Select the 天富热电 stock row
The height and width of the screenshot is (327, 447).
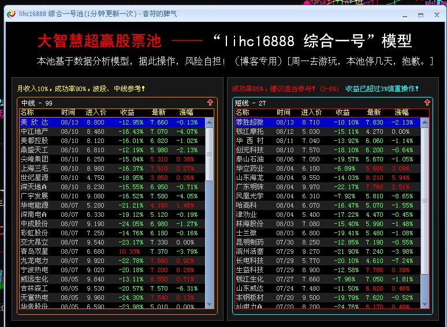112,298
